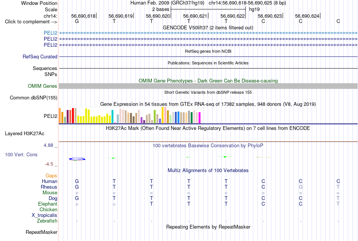
Task: Click 'Repeating Elements by RepeatMasker' title
Action: 208,227
